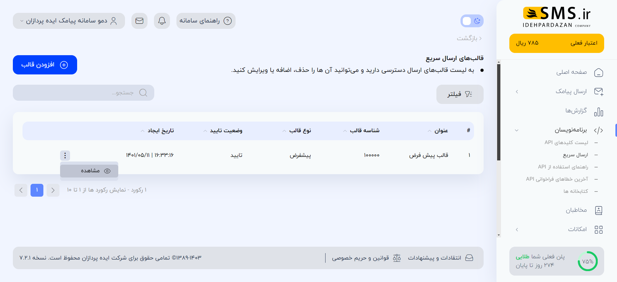Open the row actions three-dot menu

[65, 156]
